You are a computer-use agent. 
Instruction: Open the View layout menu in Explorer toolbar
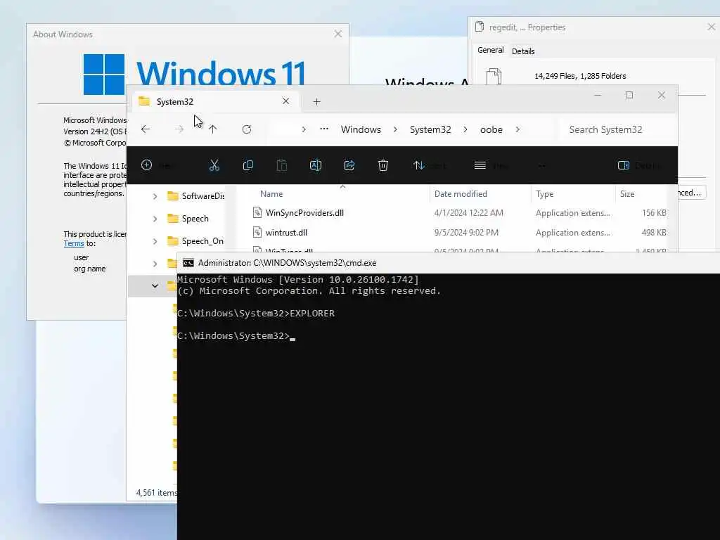[491, 165]
